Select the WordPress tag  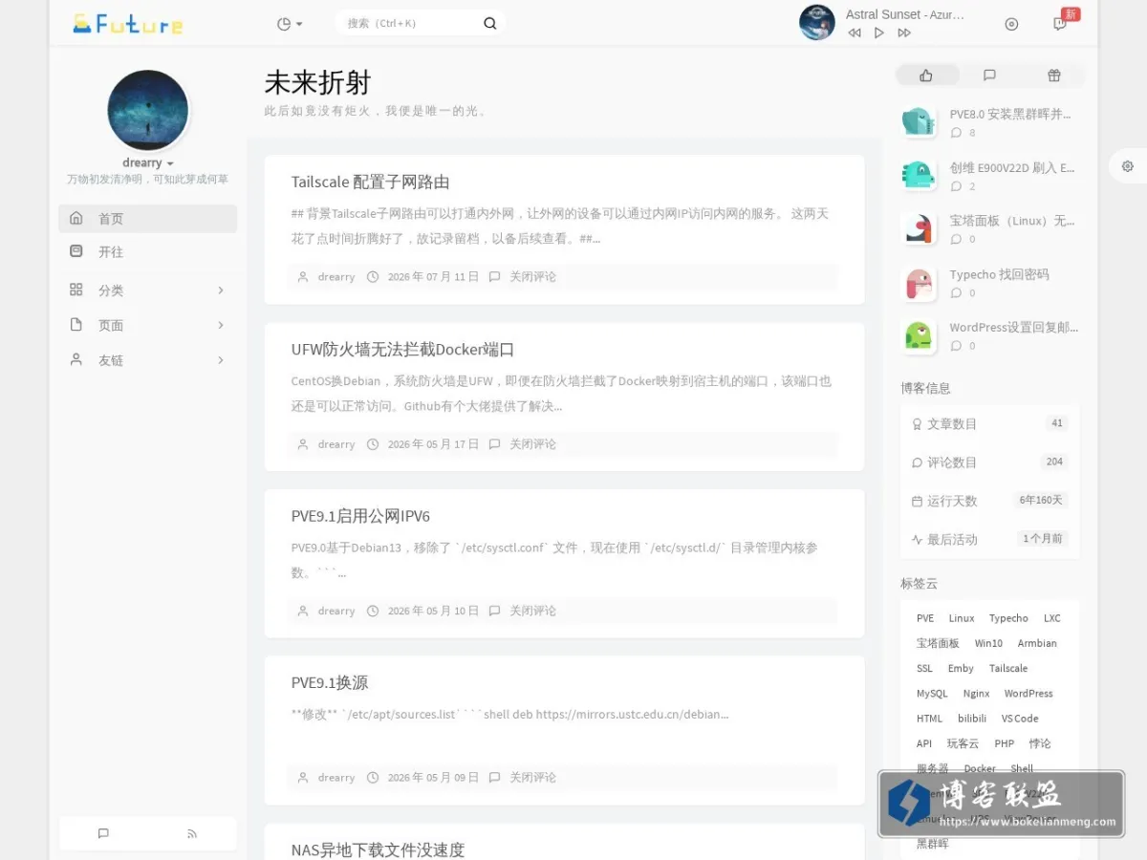pos(1028,694)
